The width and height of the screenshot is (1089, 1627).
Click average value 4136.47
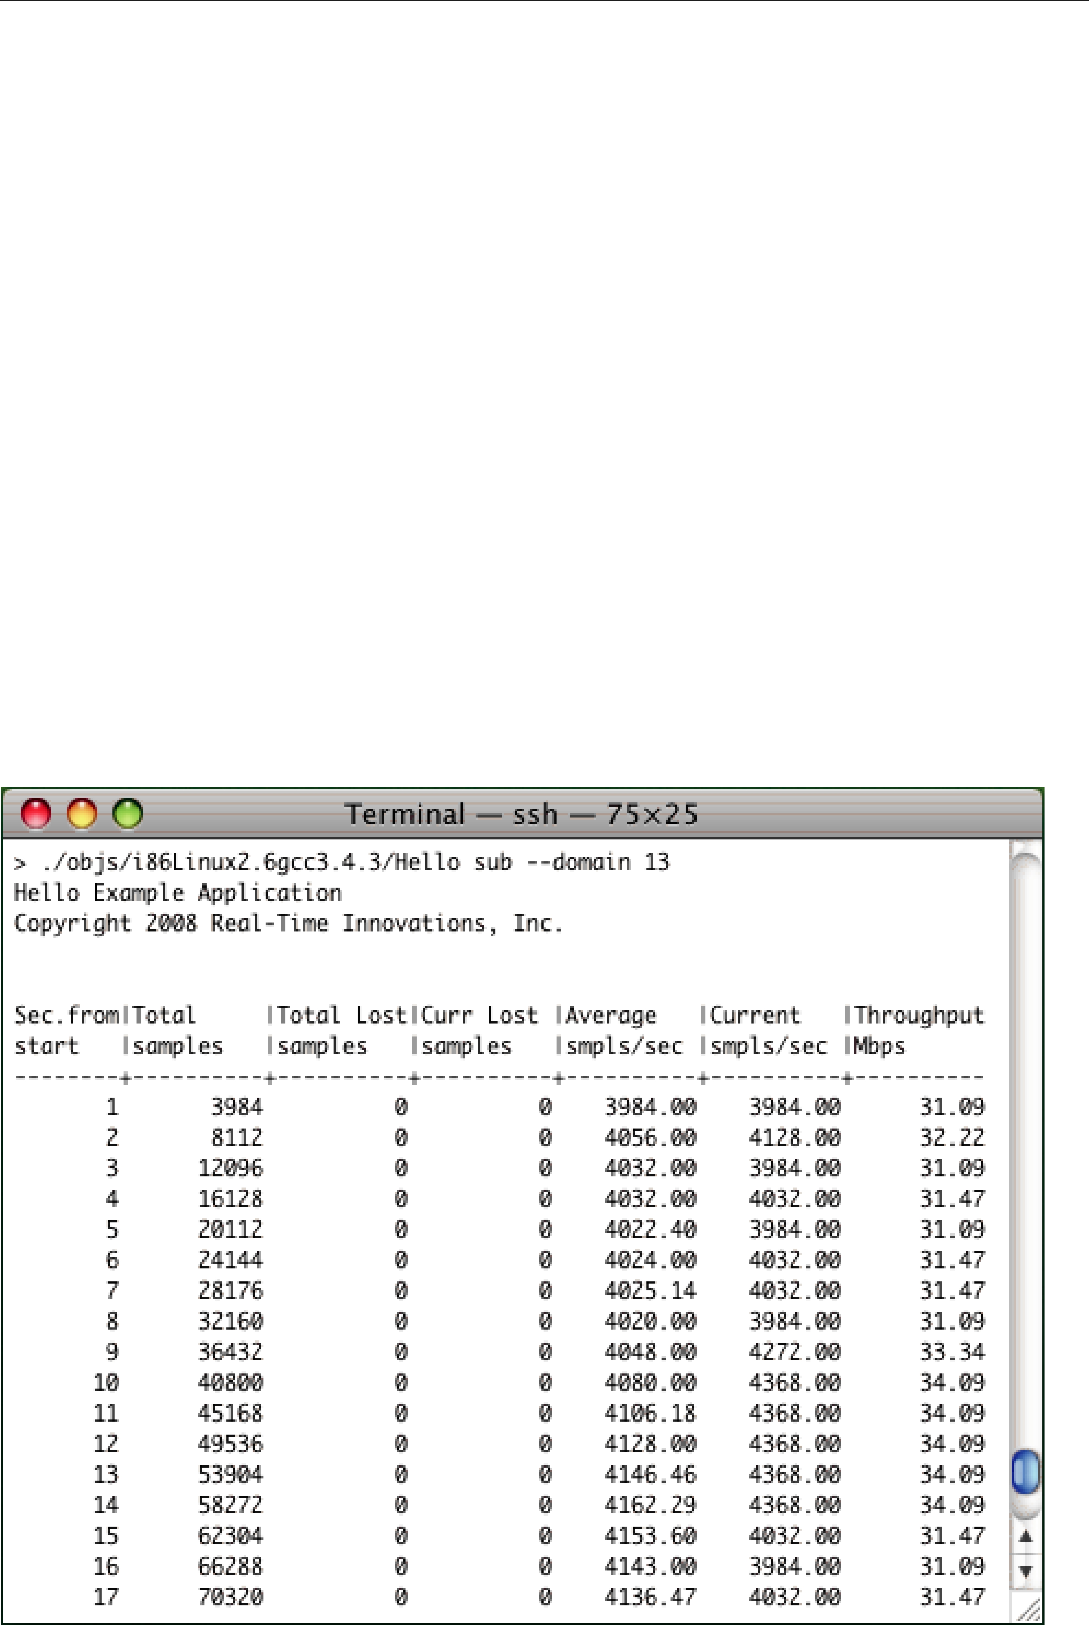[650, 1597]
